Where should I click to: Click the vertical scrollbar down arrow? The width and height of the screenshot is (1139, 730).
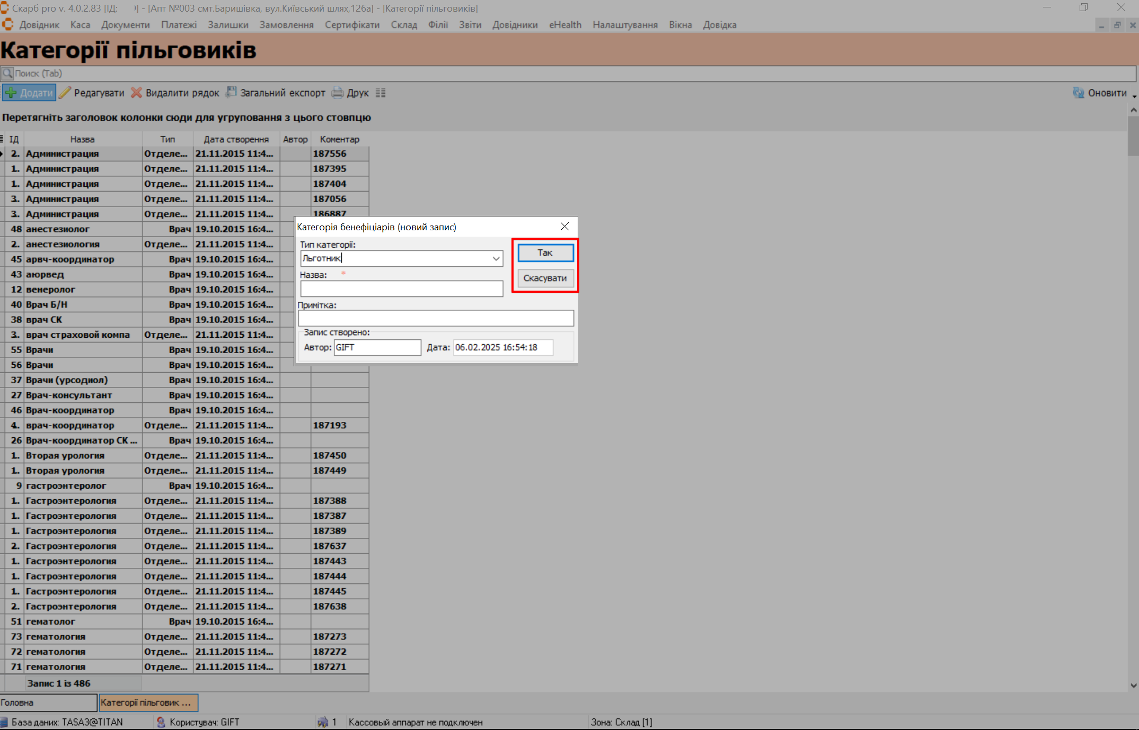(1133, 685)
